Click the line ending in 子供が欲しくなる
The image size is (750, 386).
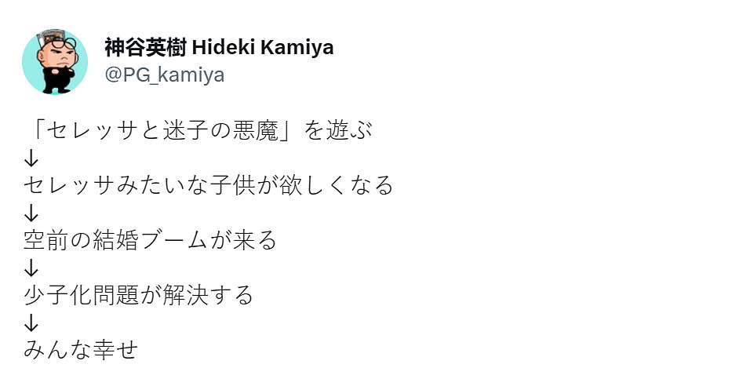(208, 185)
